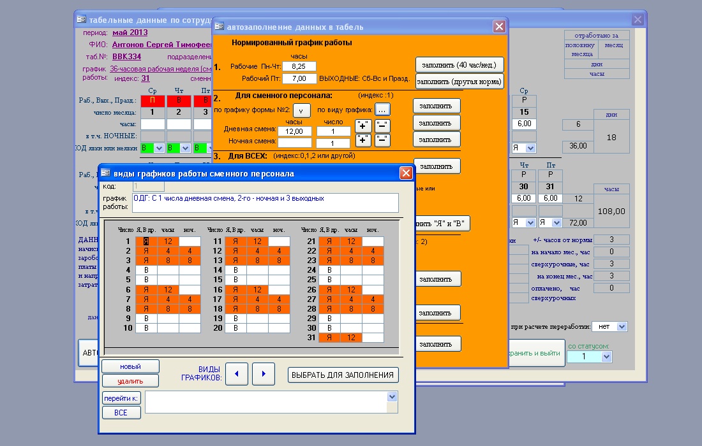Click window icon of 'табельные данные' window
Image resolution: width=702 pixels, height=446 pixels.
pos(81,20)
